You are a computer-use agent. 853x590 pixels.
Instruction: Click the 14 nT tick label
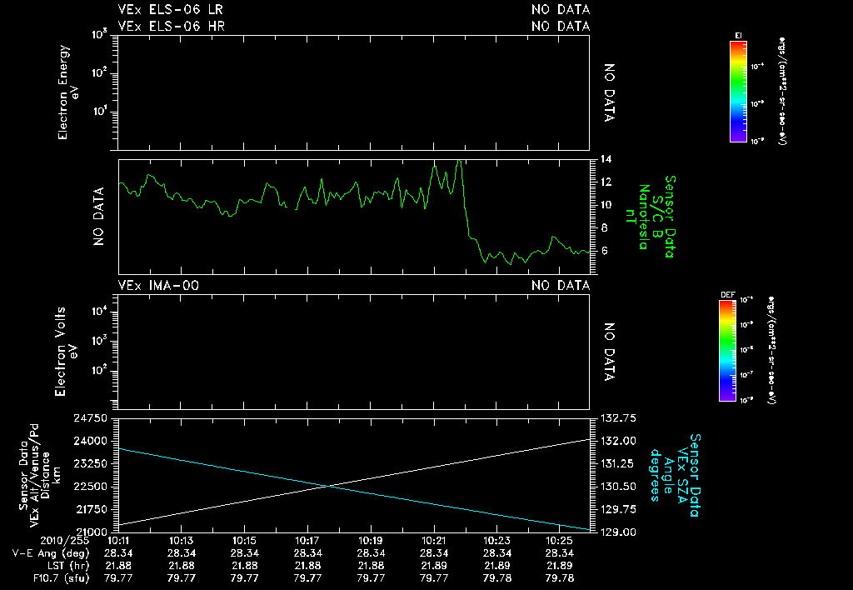tap(606, 159)
